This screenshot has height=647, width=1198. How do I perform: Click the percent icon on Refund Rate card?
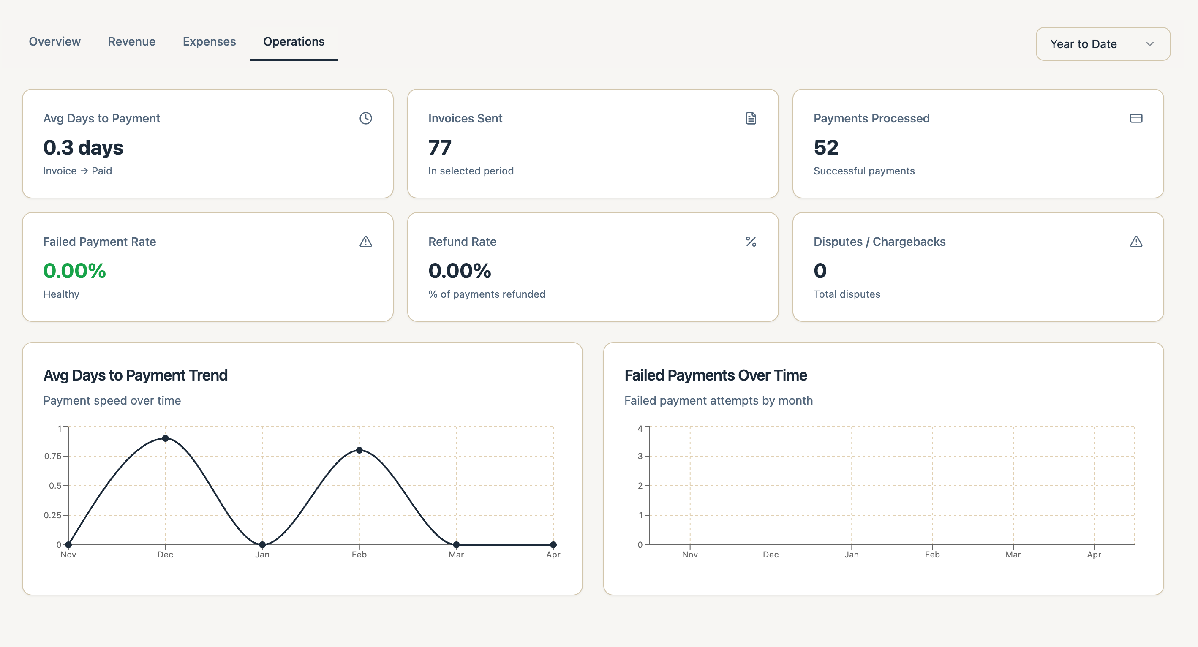coord(751,242)
